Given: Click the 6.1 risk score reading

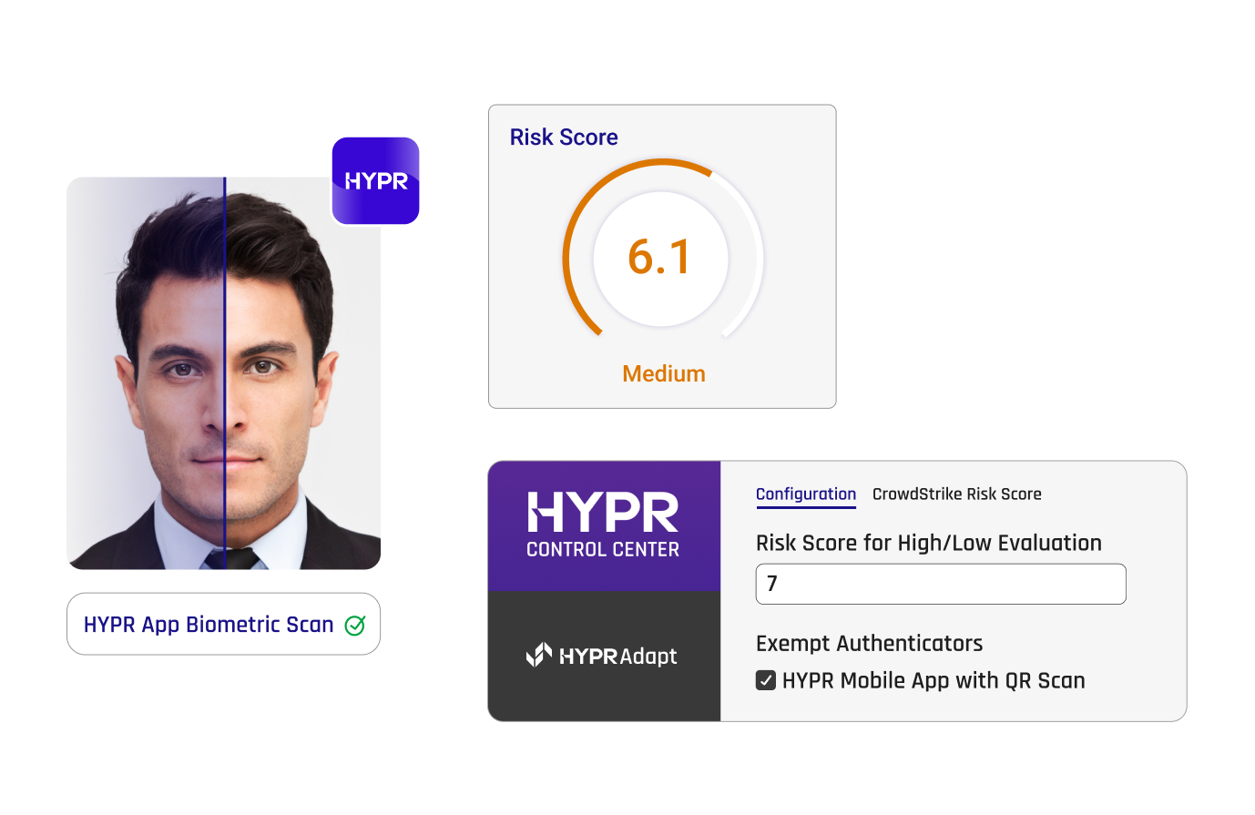Looking at the screenshot, I should 661,258.
